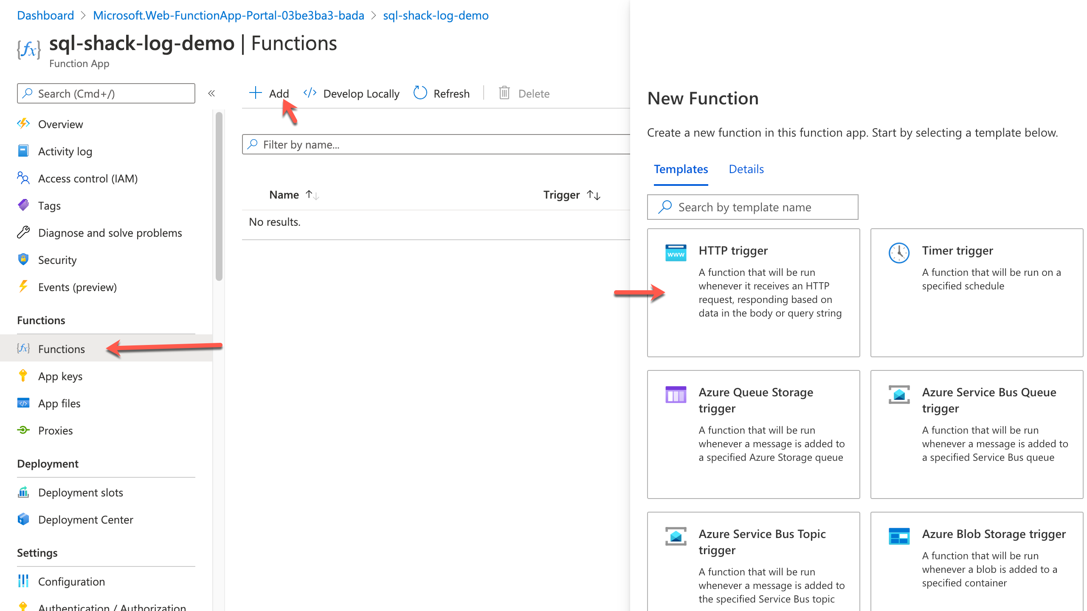Go to Microsoft.Web-FunctionApp-Portal breadcrumb
The height and width of the screenshot is (611, 1087).
(228, 16)
